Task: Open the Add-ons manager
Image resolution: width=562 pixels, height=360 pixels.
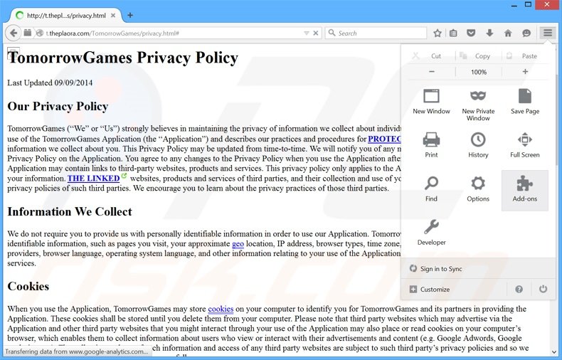Action: click(x=524, y=189)
